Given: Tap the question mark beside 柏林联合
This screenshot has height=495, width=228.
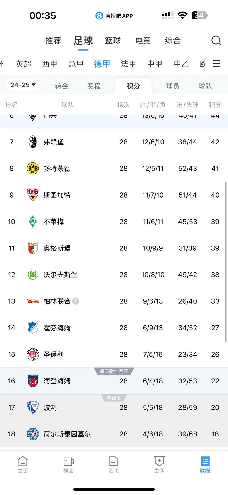Looking at the screenshot, I should tap(75, 301).
